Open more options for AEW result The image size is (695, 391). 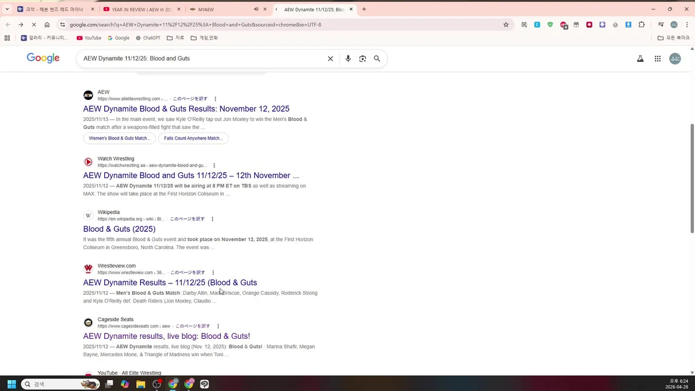point(215,99)
